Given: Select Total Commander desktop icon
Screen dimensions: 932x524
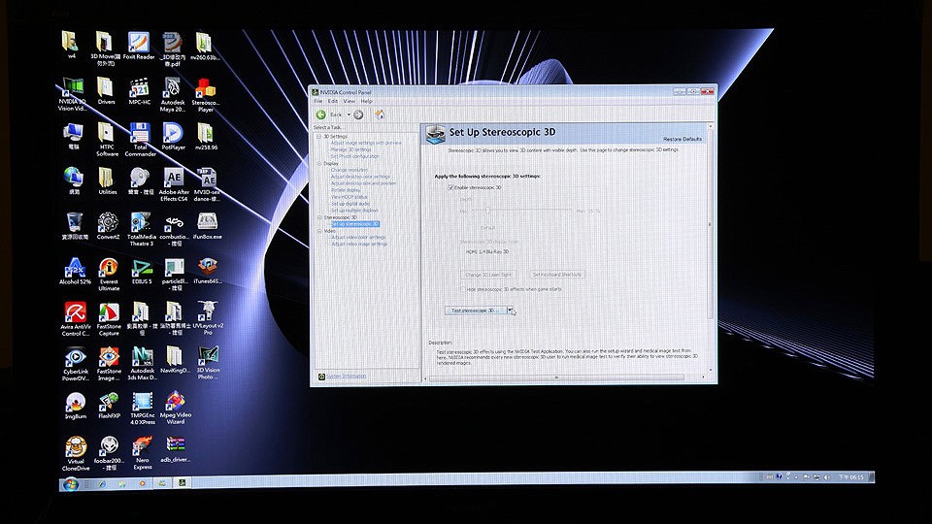Looking at the screenshot, I should click(140, 140).
